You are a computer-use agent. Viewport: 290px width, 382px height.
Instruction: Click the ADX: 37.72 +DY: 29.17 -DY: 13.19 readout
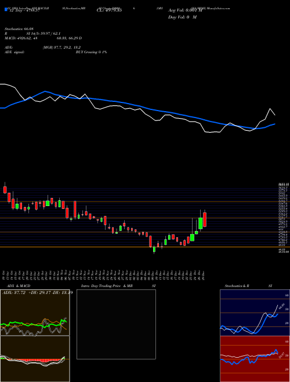click(37, 293)
